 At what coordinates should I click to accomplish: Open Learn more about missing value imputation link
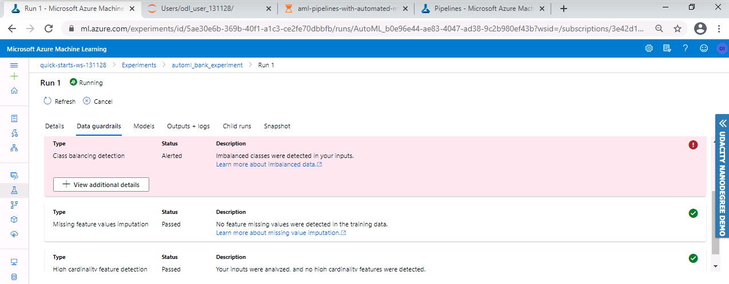point(281,233)
